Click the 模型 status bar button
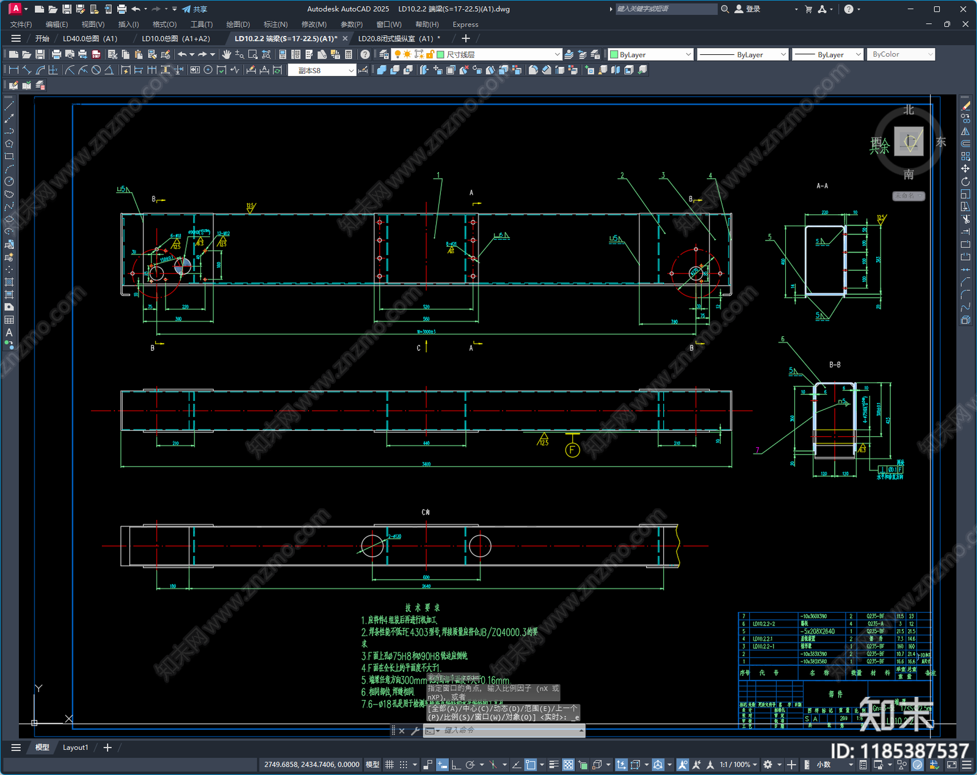 pos(372,765)
